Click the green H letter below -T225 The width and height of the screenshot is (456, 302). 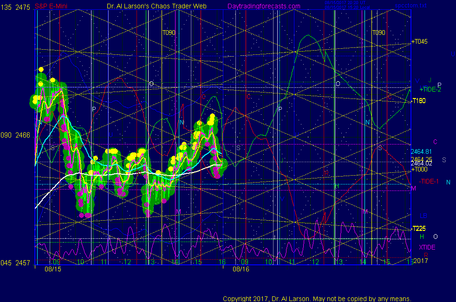[422, 236]
